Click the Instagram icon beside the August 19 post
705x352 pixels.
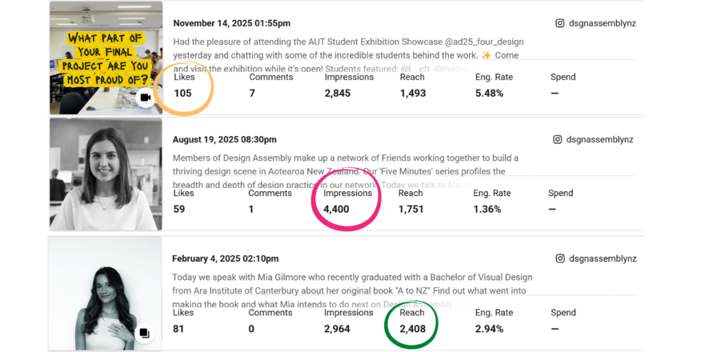click(x=559, y=140)
